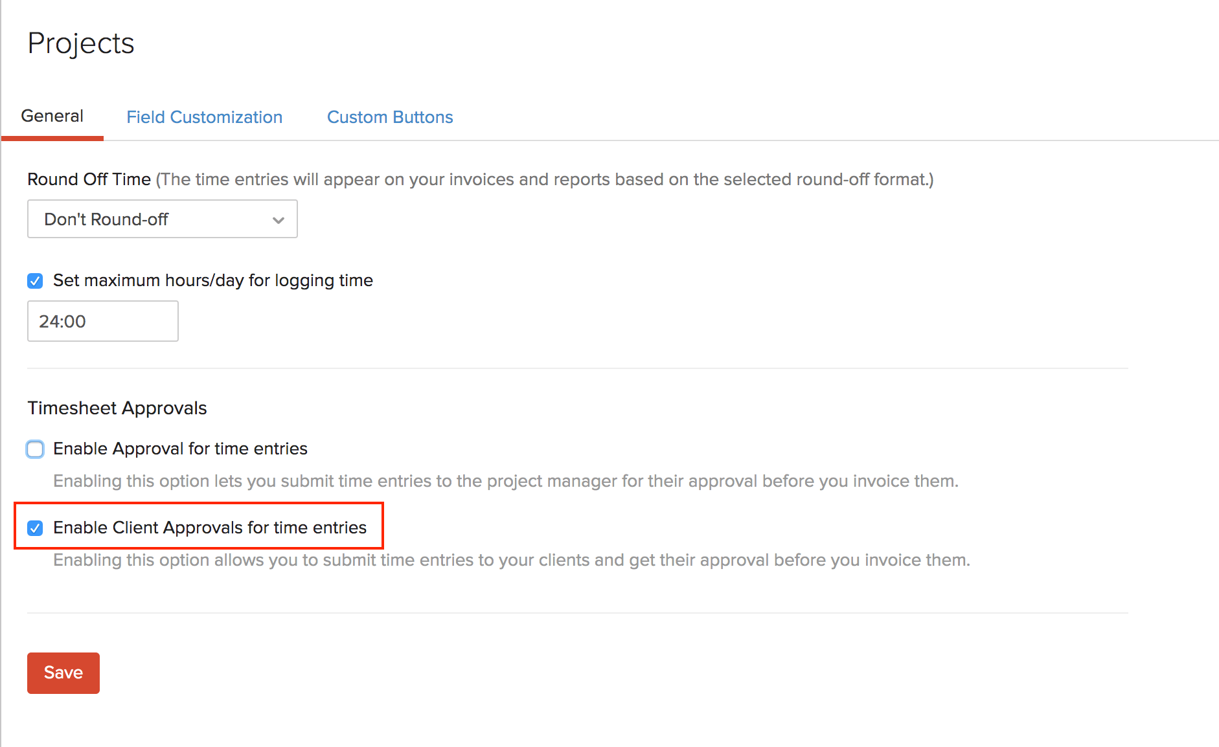1219x747 pixels.
Task: Uncheck Set maximum hours/day for logging time
Action: (35, 280)
